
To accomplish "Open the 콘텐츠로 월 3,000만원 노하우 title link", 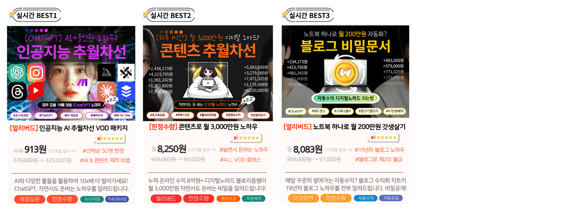I will (x=203, y=127).
